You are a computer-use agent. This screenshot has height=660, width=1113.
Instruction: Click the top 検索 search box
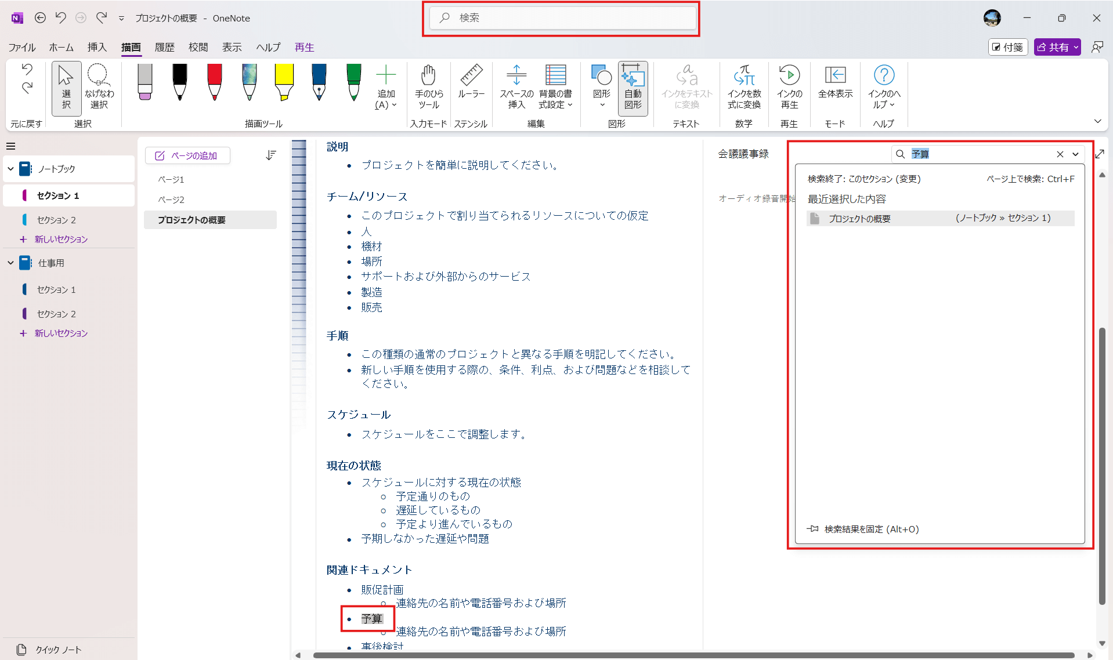click(x=562, y=18)
